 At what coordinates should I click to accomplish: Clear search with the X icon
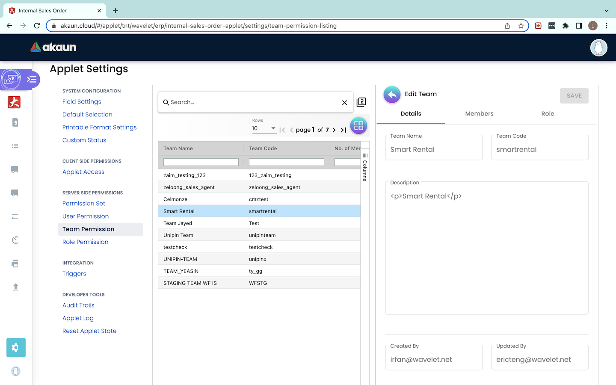pos(344,103)
